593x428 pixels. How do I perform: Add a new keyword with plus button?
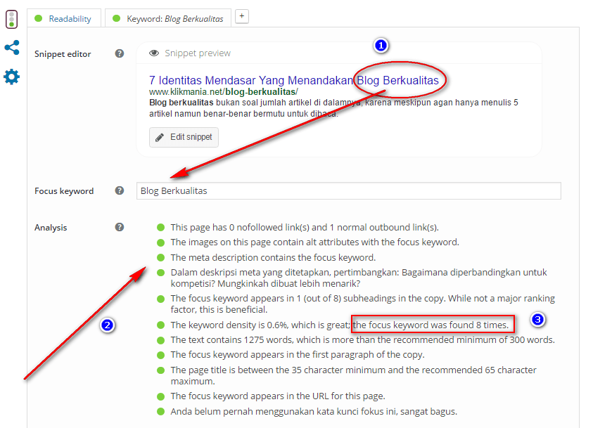click(x=241, y=15)
